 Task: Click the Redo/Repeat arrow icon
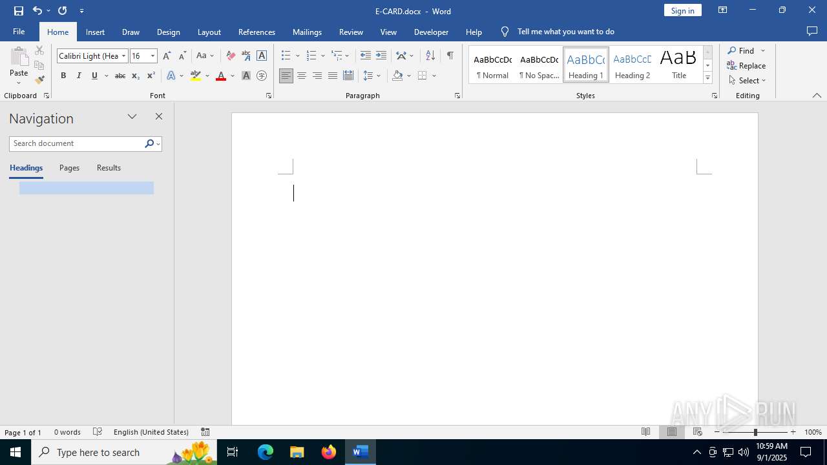(62, 10)
